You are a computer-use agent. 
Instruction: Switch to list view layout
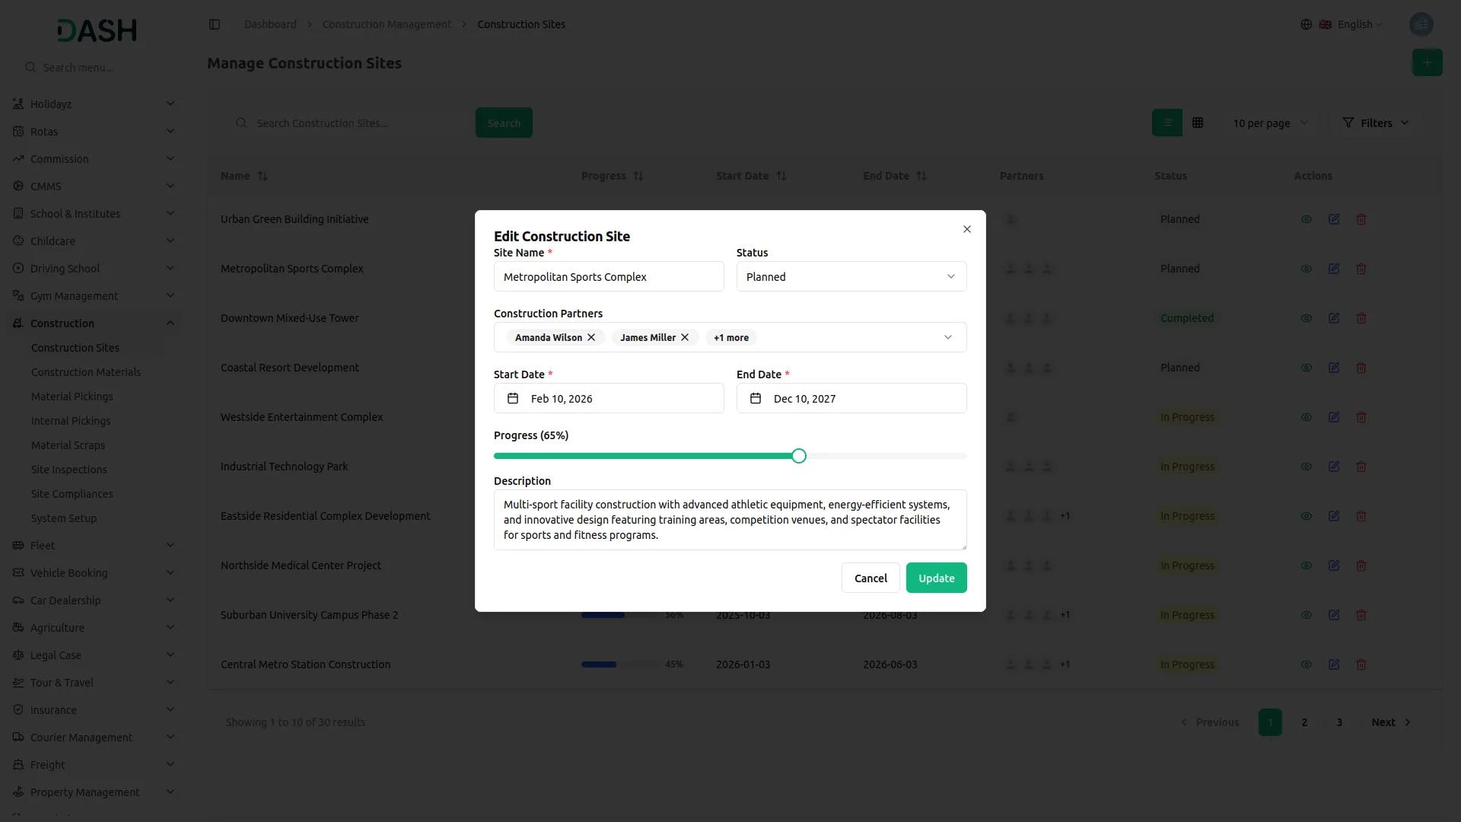(1167, 123)
